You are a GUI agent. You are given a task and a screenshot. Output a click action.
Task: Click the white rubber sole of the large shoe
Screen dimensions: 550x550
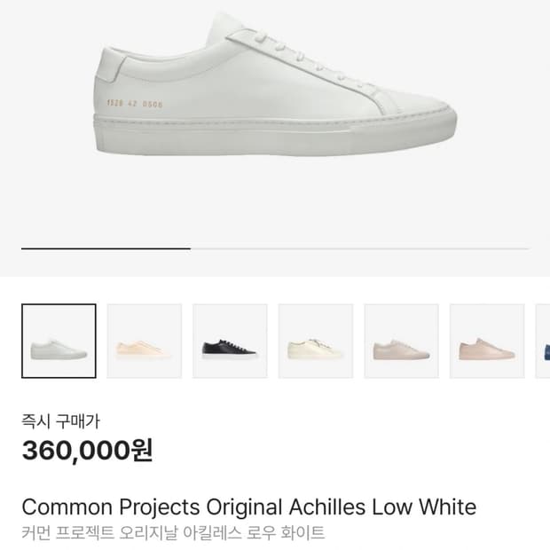coord(275,140)
